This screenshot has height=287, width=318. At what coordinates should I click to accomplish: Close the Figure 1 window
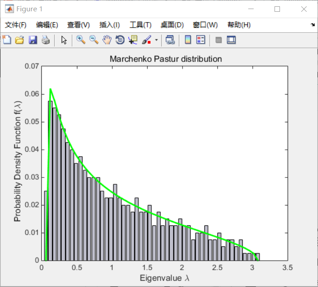pos(304,9)
